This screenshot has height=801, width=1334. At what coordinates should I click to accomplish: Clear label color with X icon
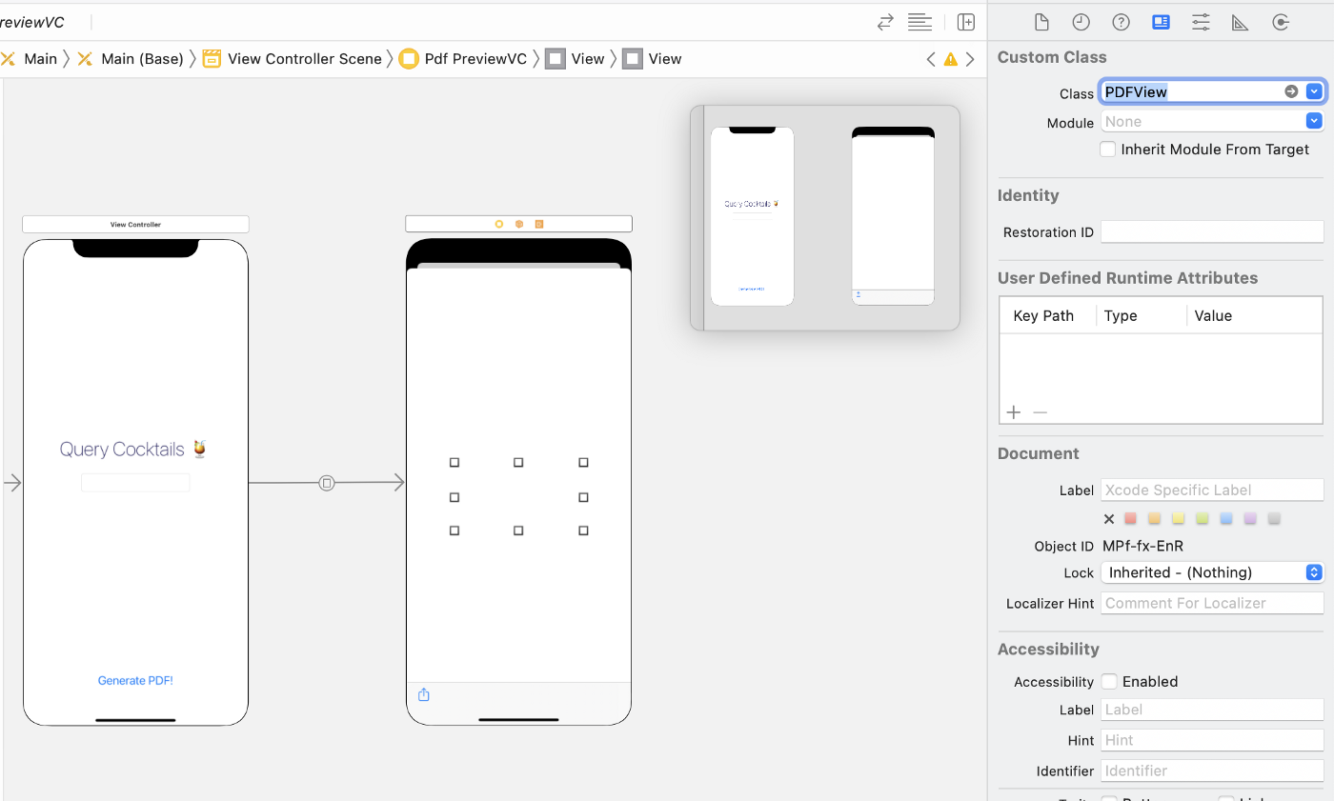(1109, 519)
